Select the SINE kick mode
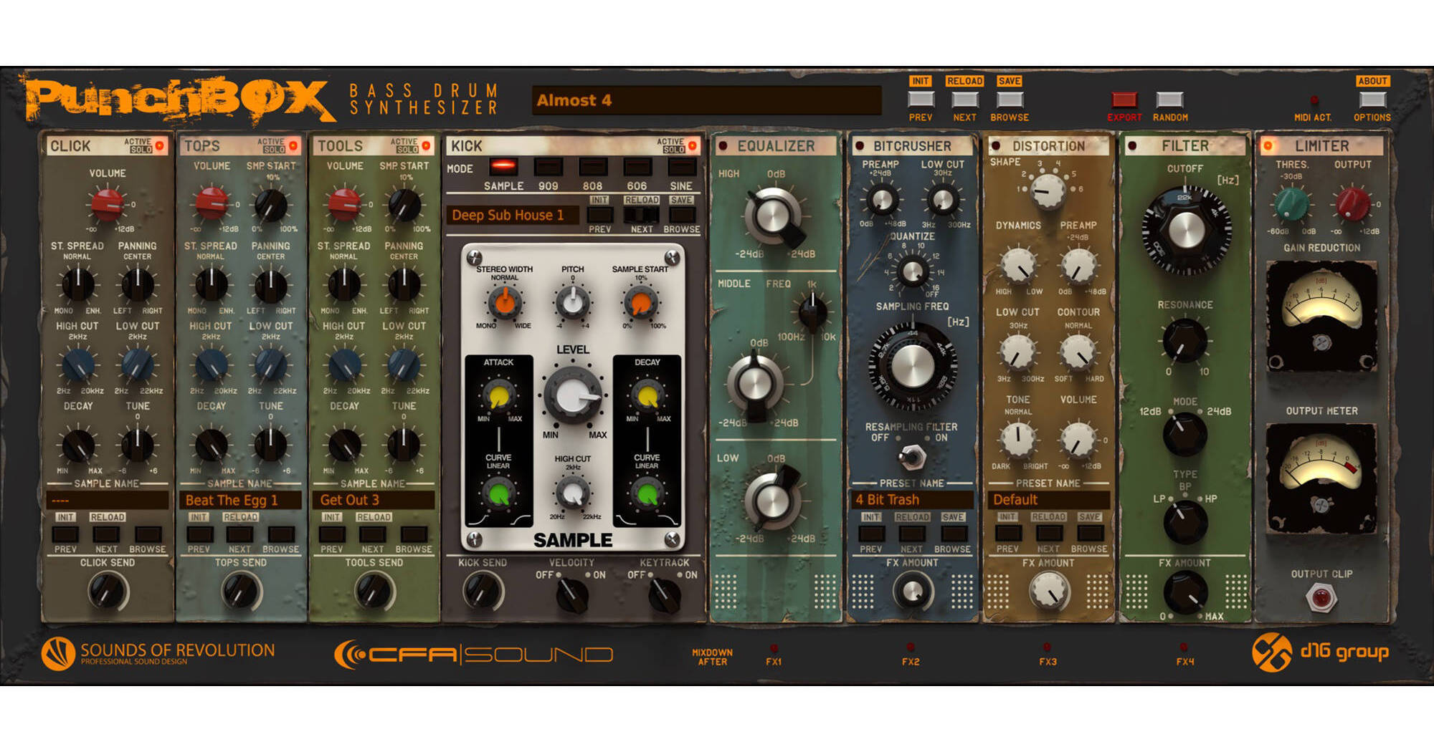Image resolution: width=1434 pixels, height=752 pixels. click(681, 168)
